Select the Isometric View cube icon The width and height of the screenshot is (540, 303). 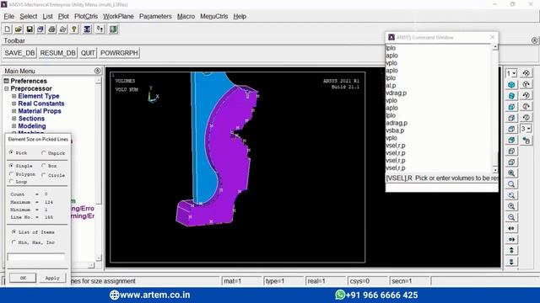511,84
